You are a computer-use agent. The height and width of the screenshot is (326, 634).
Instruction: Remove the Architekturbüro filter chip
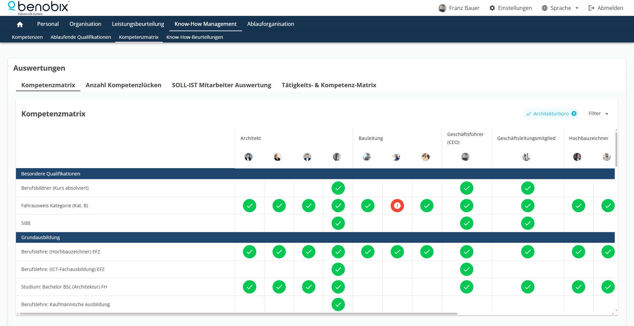pos(574,113)
